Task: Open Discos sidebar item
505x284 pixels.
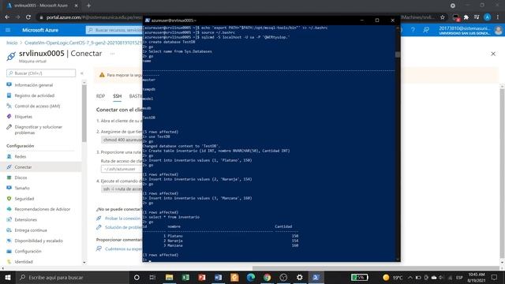Action: [21, 177]
